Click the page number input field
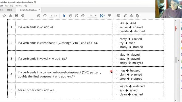The height and width of the screenshot is (102, 182). 51,16
